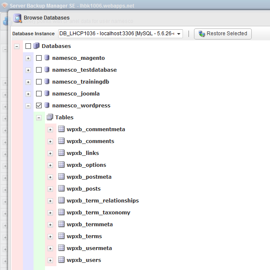The image size is (270, 270).
Task: Select the wpxb_term_taxonomy table label
Action: [98, 213]
